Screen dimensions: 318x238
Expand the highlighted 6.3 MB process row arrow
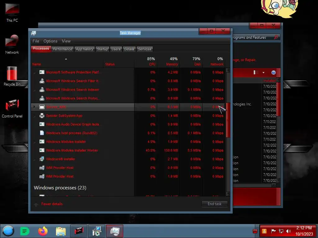(34, 107)
